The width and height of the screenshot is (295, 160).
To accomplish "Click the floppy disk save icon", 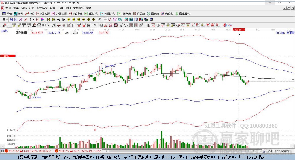I will [141, 20].
